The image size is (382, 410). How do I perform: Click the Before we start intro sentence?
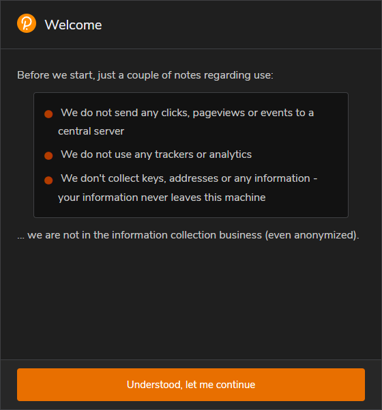(145, 75)
